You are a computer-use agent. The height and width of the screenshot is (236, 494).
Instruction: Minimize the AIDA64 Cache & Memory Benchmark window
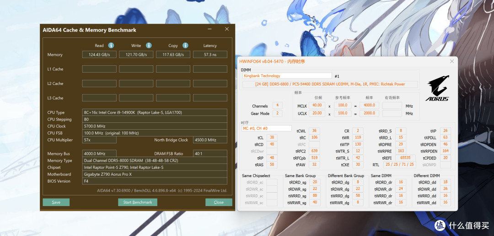[x=210, y=29]
